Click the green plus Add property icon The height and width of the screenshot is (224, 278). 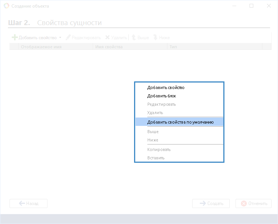pos(15,38)
